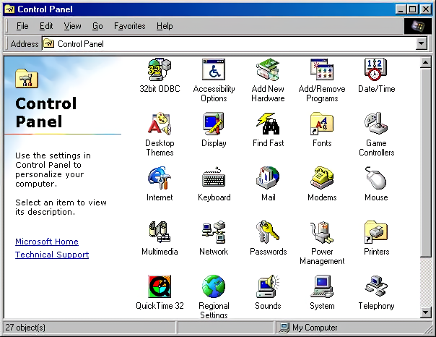Select the Date/Time icon

click(376, 71)
